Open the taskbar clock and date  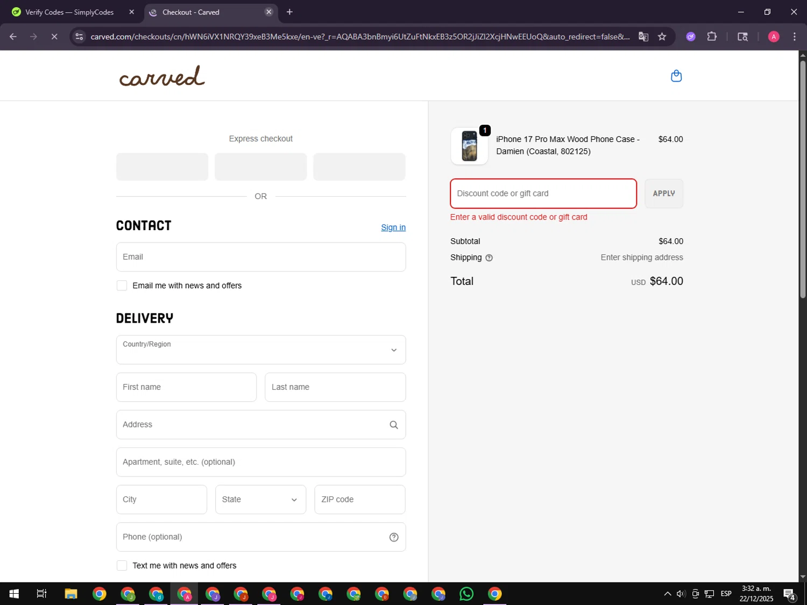coord(756,594)
